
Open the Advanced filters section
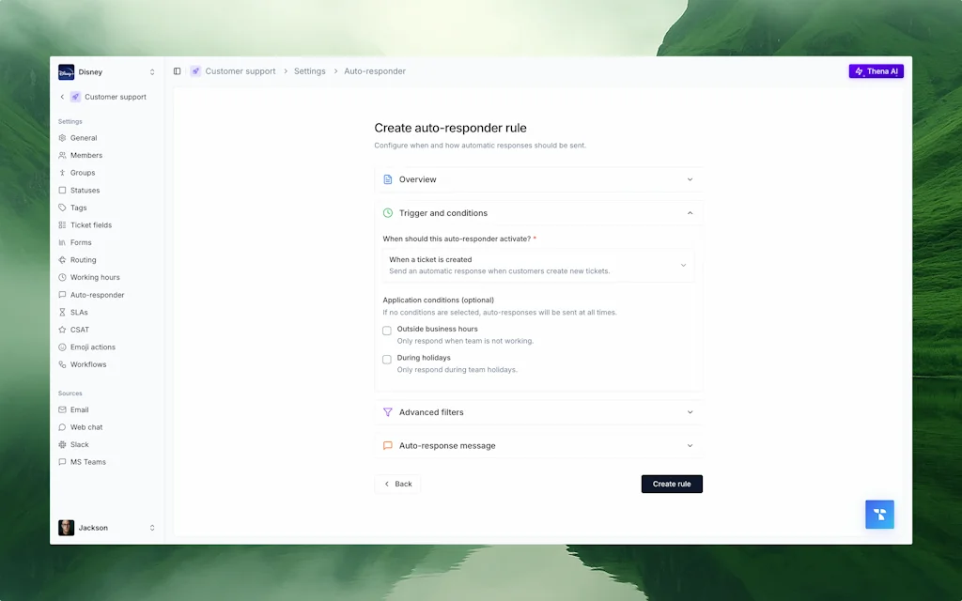(538, 411)
